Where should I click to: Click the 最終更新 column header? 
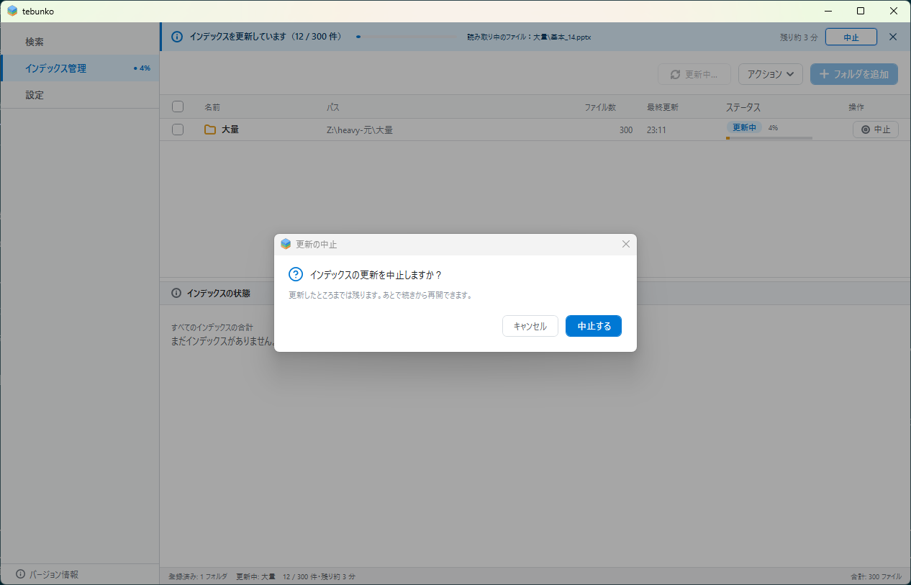663,107
